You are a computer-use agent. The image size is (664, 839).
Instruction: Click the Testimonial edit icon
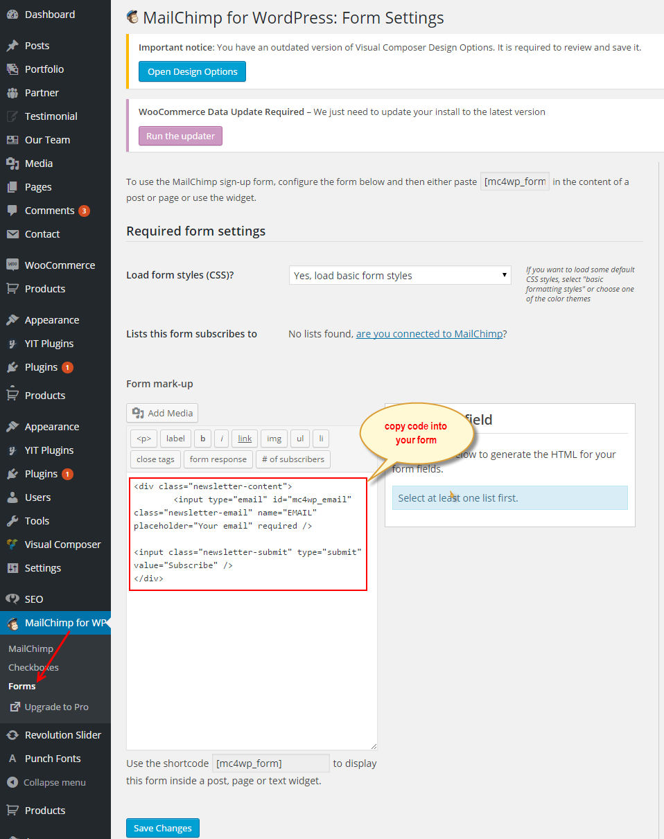pos(12,116)
